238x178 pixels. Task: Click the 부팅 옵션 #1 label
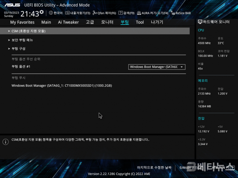click(21, 67)
